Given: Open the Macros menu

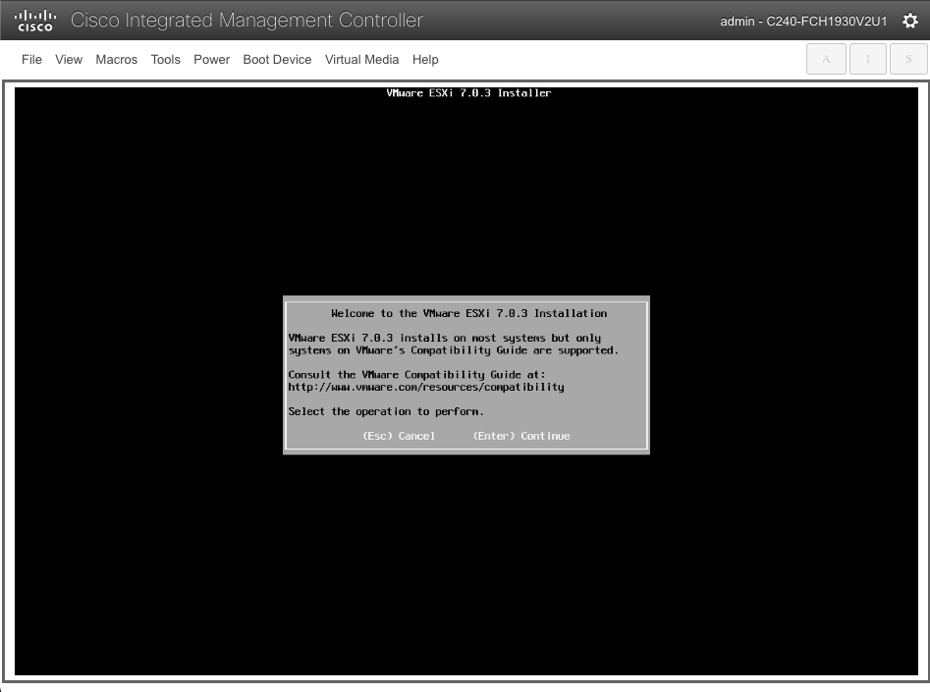Looking at the screenshot, I should [116, 59].
